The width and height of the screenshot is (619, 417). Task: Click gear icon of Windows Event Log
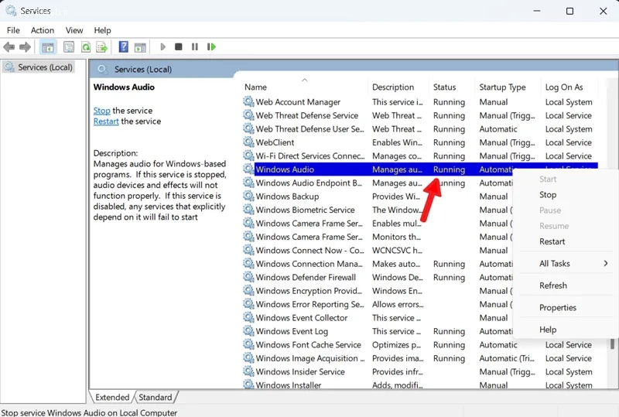click(x=248, y=331)
